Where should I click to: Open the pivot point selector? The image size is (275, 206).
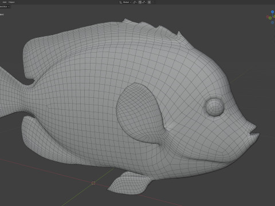pos(135,2)
